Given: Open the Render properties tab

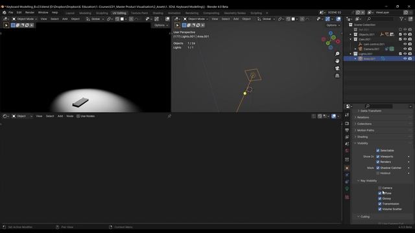Looking at the screenshot, I should click(347, 124).
